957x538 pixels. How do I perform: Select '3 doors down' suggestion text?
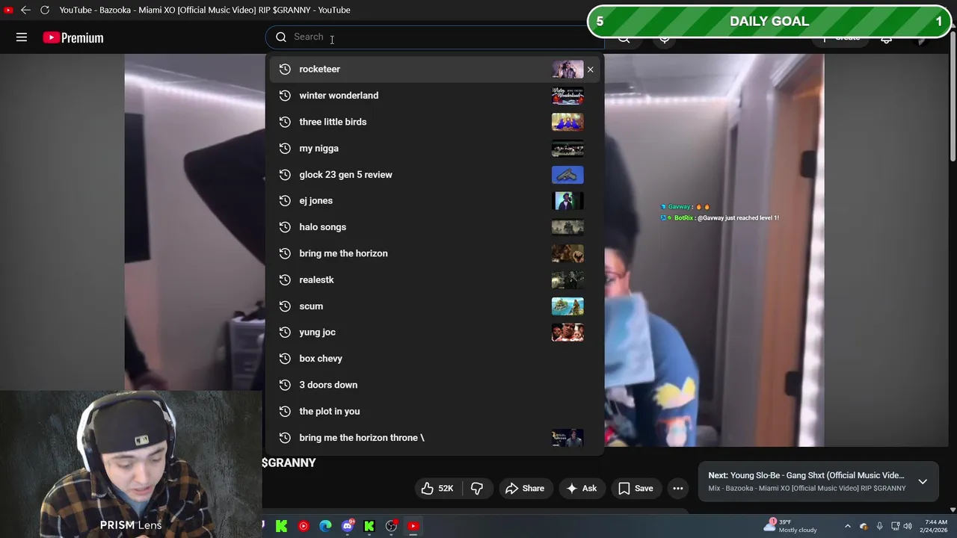pyautogui.click(x=328, y=385)
